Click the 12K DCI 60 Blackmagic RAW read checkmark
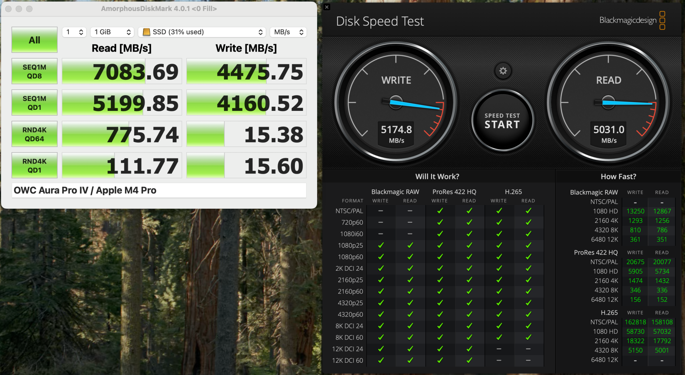The width and height of the screenshot is (685, 375). [410, 360]
